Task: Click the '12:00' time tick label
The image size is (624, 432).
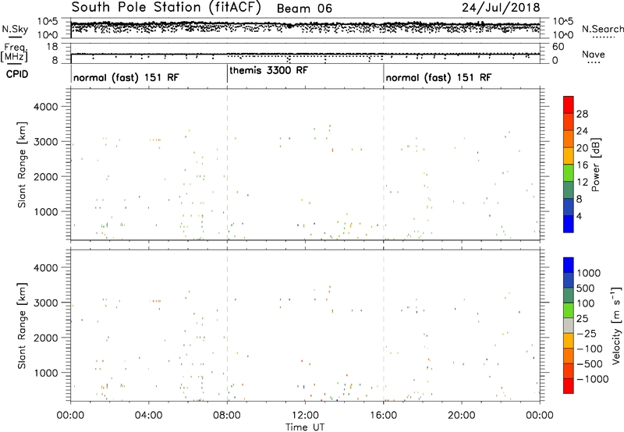Action: coord(305,416)
